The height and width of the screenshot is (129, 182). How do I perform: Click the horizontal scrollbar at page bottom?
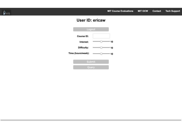91,120
